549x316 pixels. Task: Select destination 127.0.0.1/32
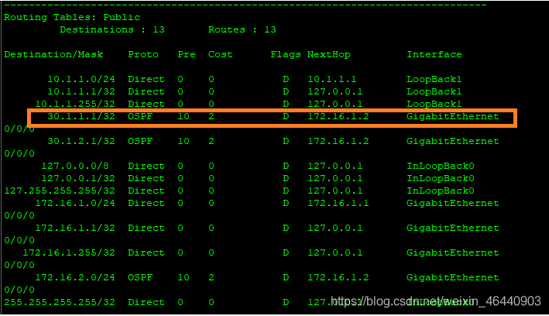click(x=78, y=178)
